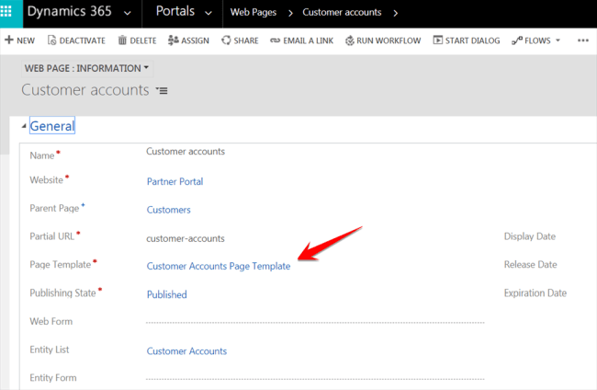This screenshot has height=390, width=597.
Task: Click the Page Template field label
Action: point(60,265)
